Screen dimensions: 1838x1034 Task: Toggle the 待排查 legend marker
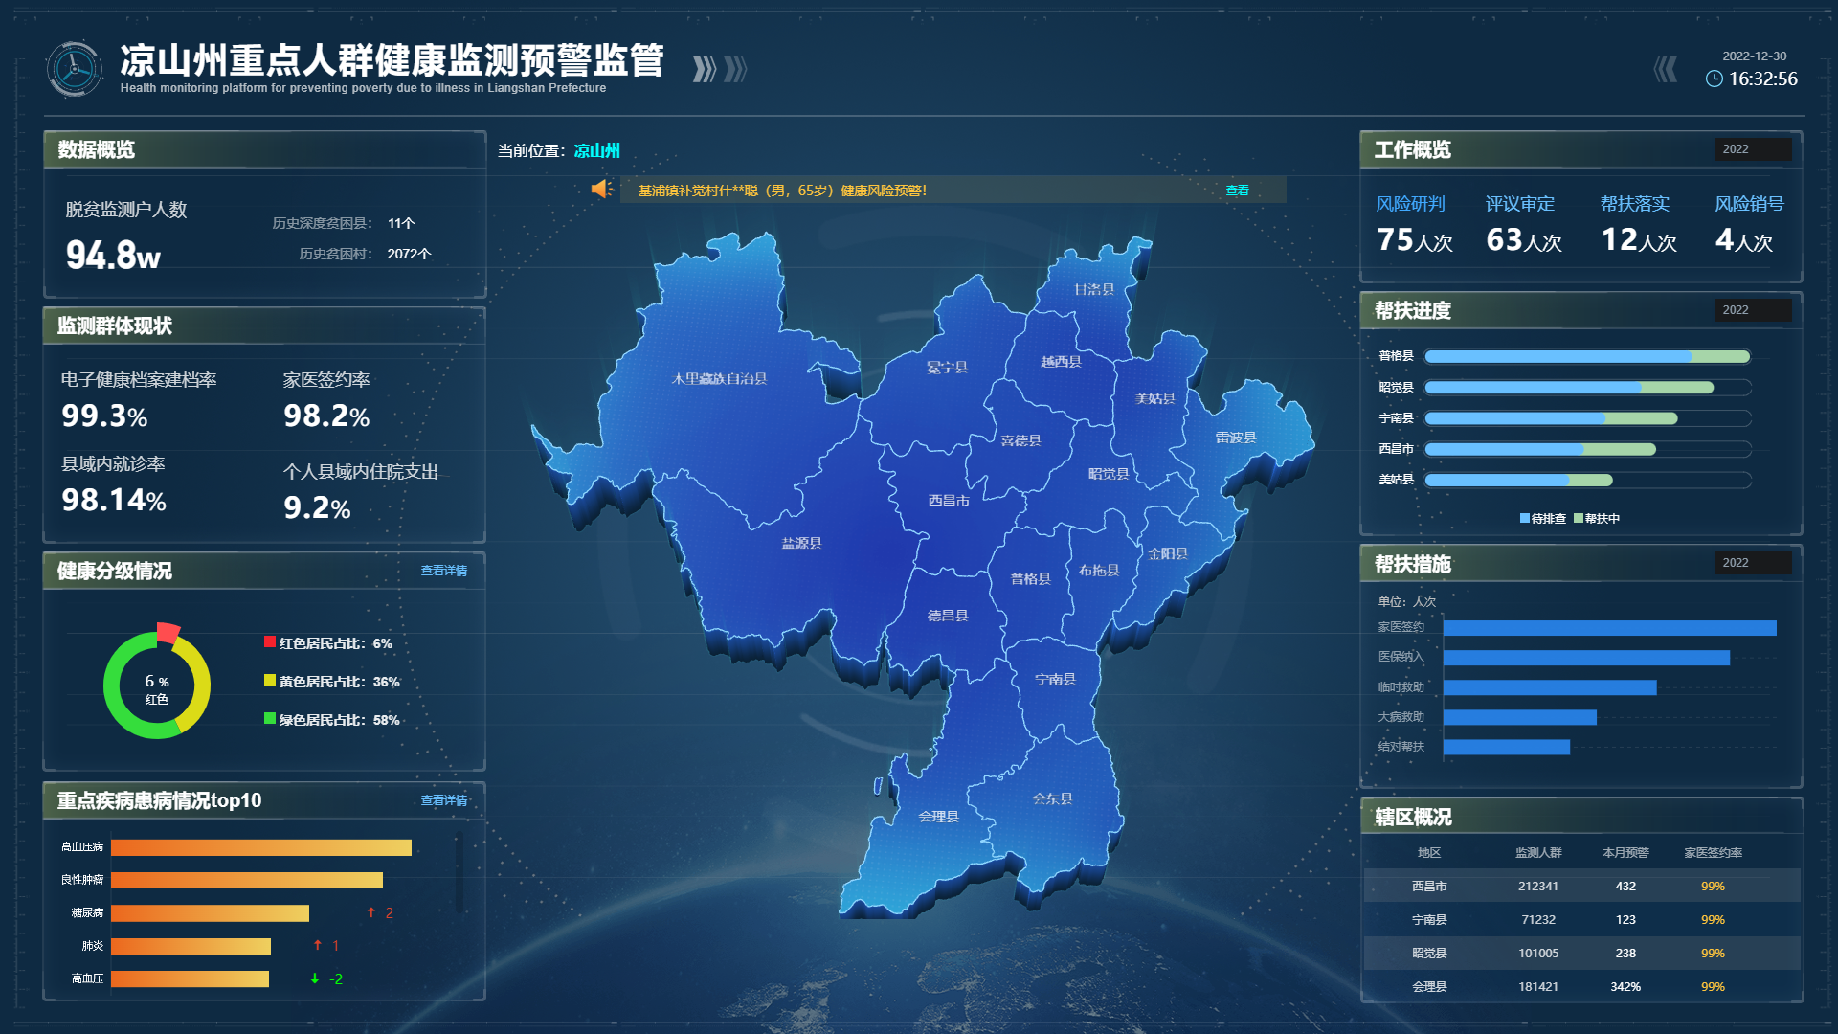[1525, 518]
